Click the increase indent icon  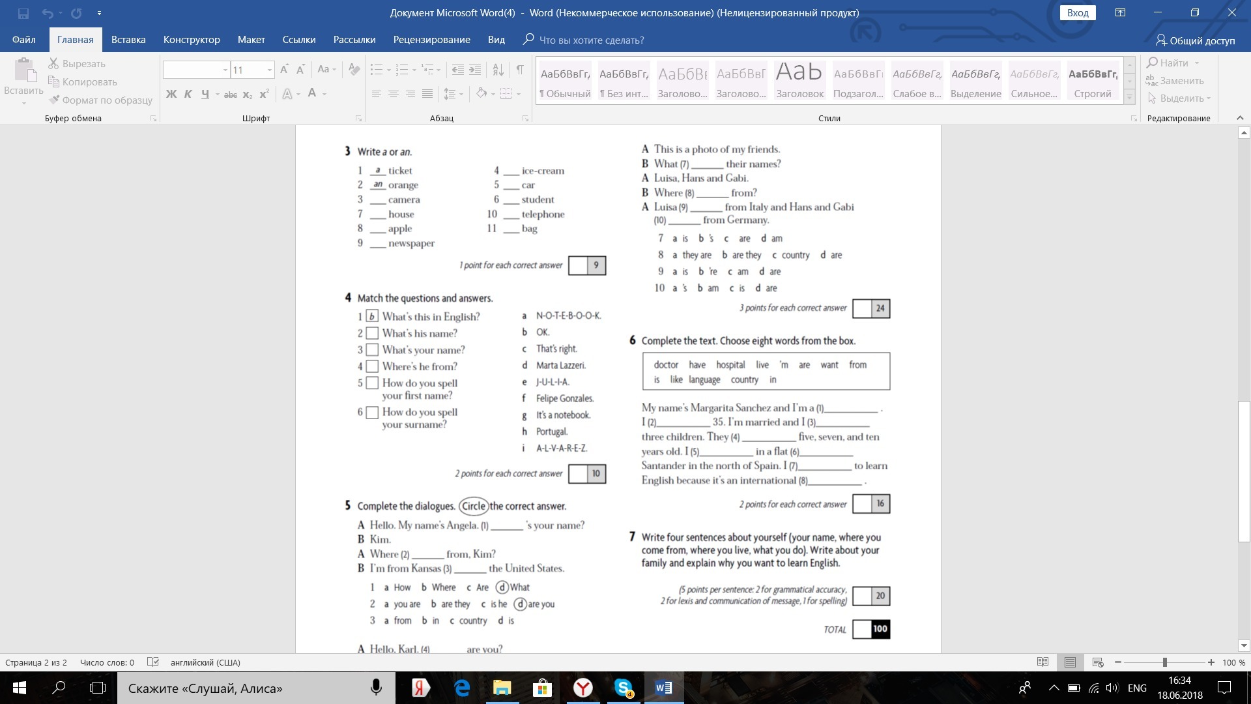point(475,70)
